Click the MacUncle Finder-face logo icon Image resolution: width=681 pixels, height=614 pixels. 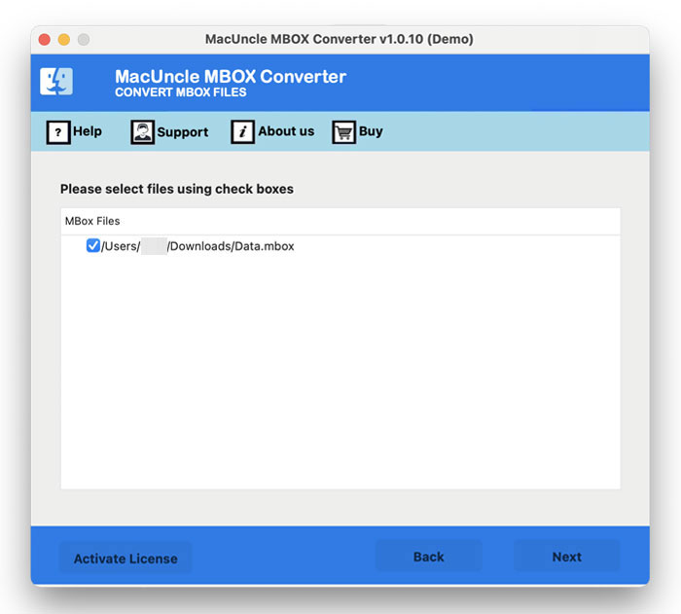[x=56, y=82]
